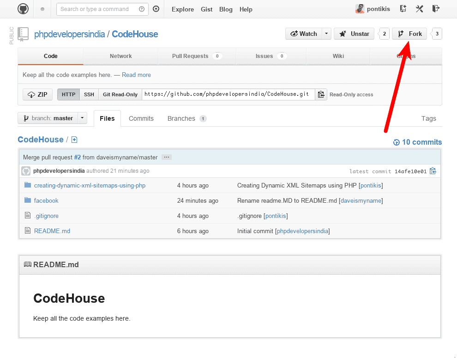Switch to the Network tab

pos(120,56)
